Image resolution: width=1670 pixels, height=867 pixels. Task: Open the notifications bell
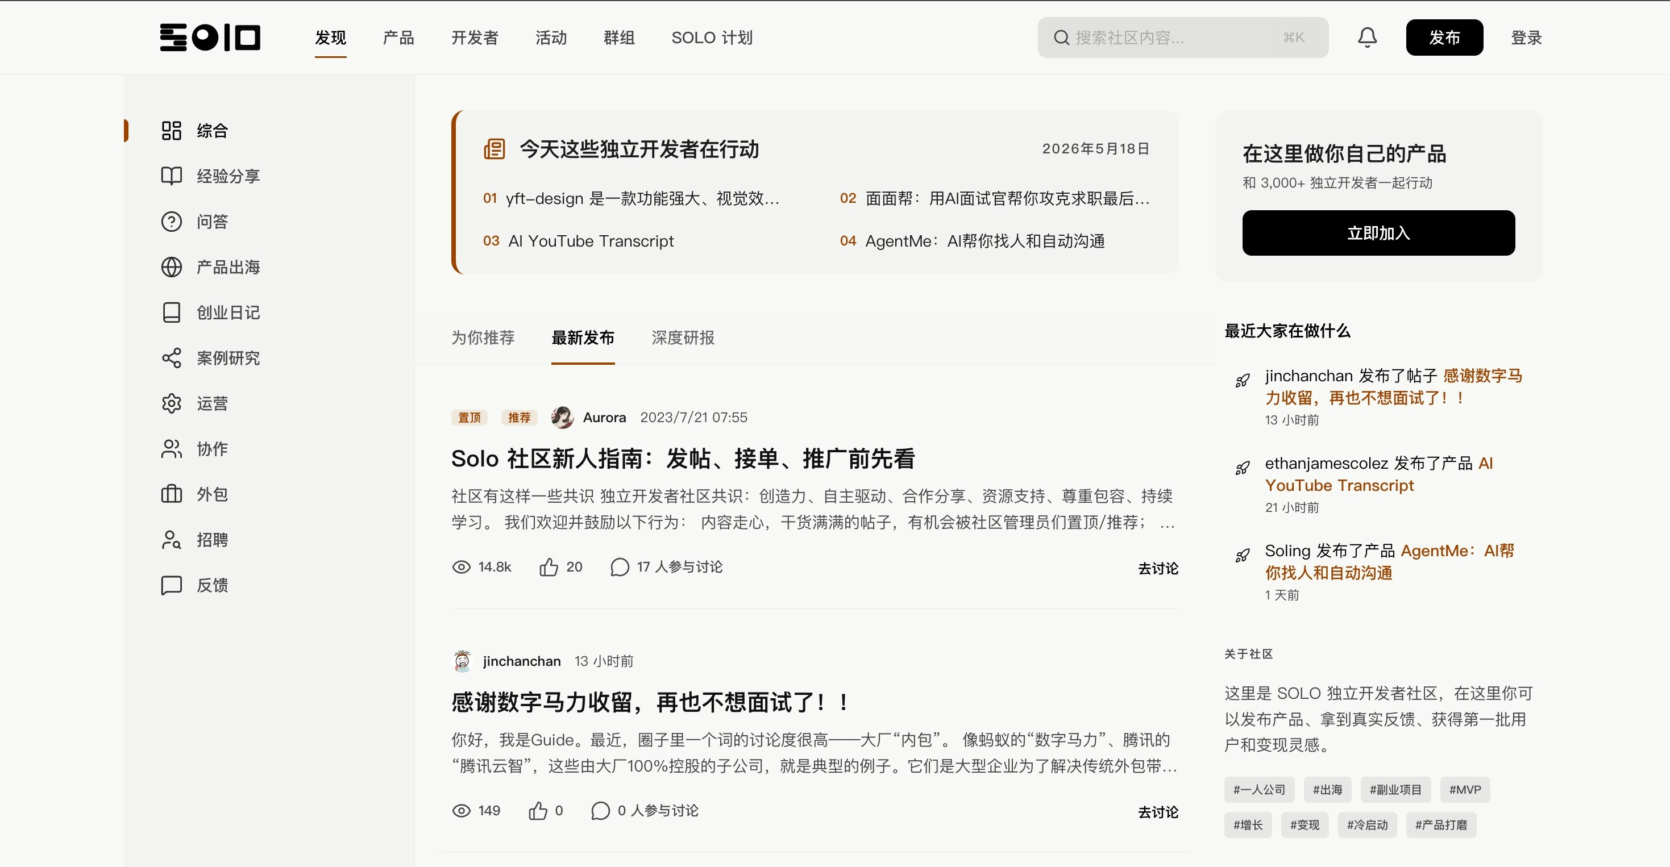click(x=1367, y=37)
